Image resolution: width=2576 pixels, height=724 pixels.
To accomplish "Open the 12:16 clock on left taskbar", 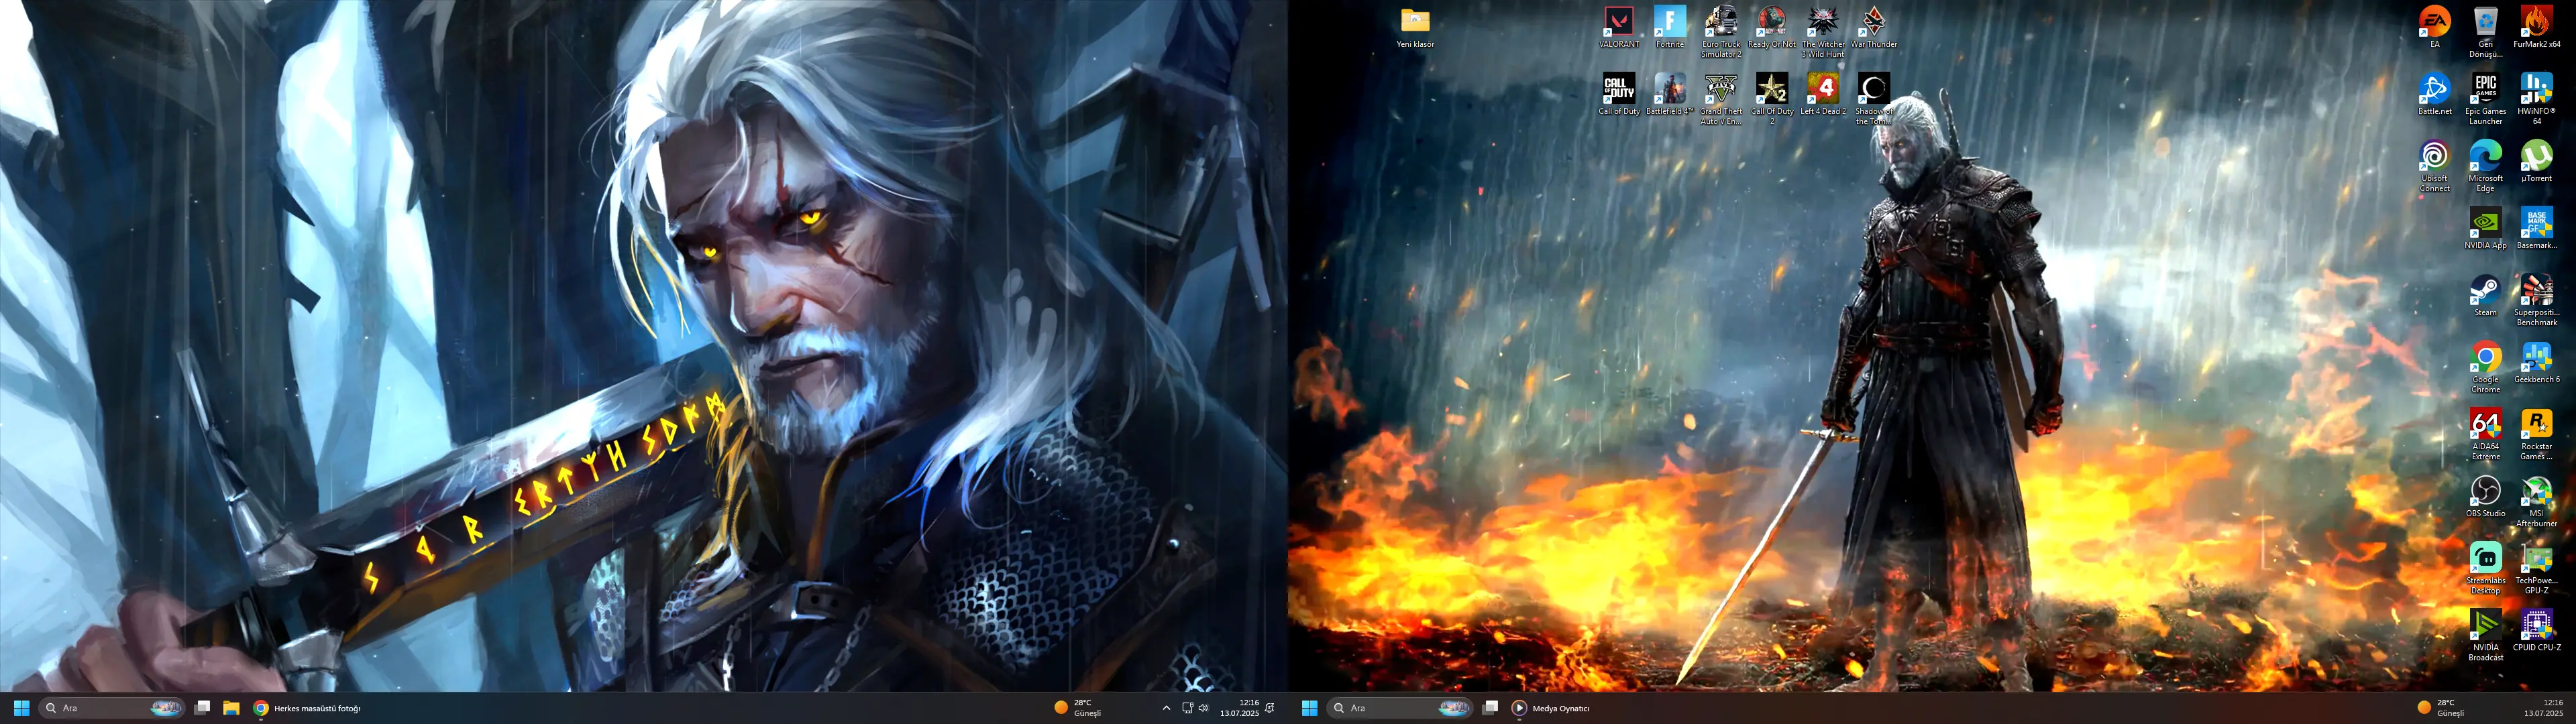I will [1239, 708].
